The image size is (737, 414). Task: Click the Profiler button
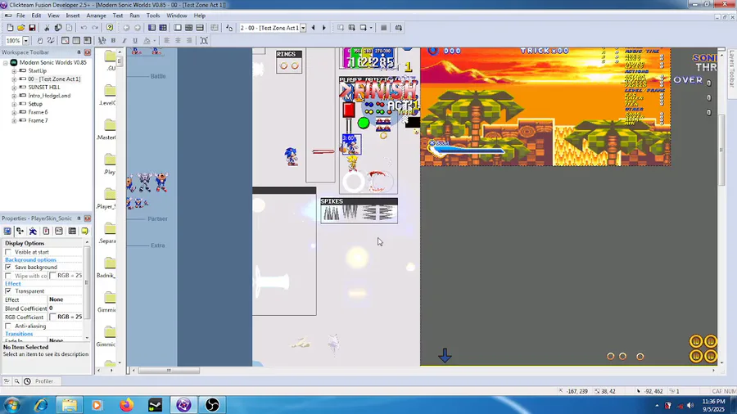pyautogui.click(x=44, y=381)
